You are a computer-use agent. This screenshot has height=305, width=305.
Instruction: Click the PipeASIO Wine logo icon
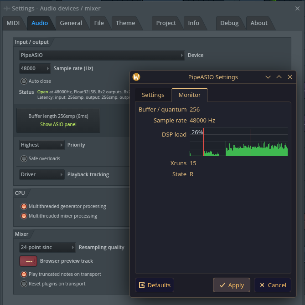(x=136, y=77)
